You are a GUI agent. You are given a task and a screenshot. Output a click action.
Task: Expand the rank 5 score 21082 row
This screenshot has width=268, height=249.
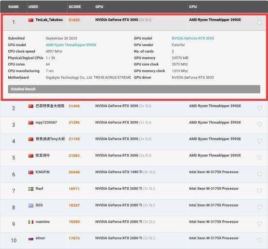pos(259,158)
